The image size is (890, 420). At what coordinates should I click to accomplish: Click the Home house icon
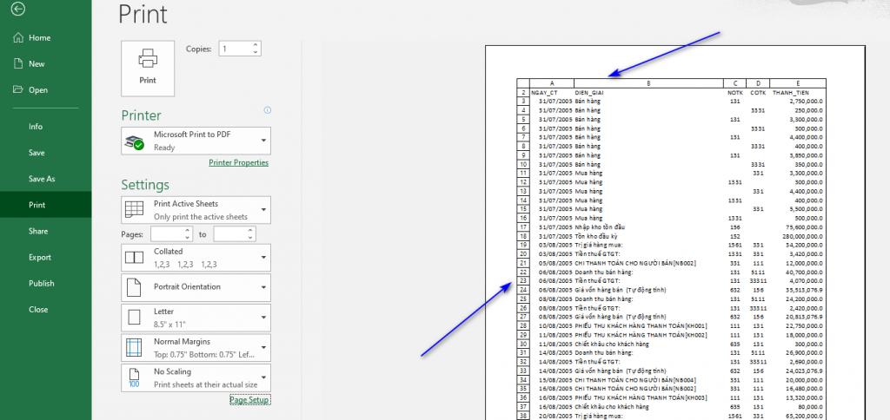(18, 37)
